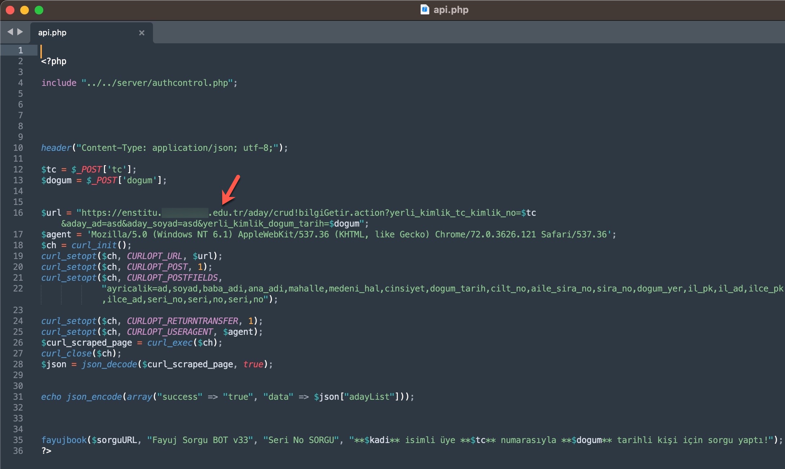The width and height of the screenshot is (785, 469).
Task: Click the true keyword on line 28
Action: click(253, 364)
